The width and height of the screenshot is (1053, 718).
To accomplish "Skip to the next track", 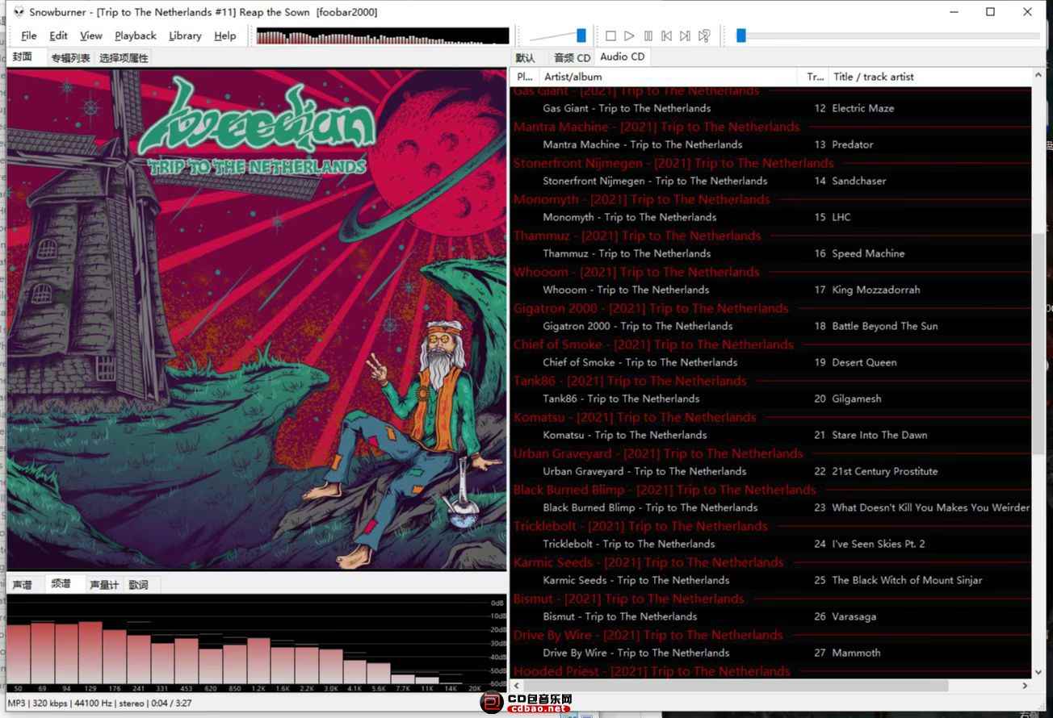I will pyautogui.click(x=685, y=35).
